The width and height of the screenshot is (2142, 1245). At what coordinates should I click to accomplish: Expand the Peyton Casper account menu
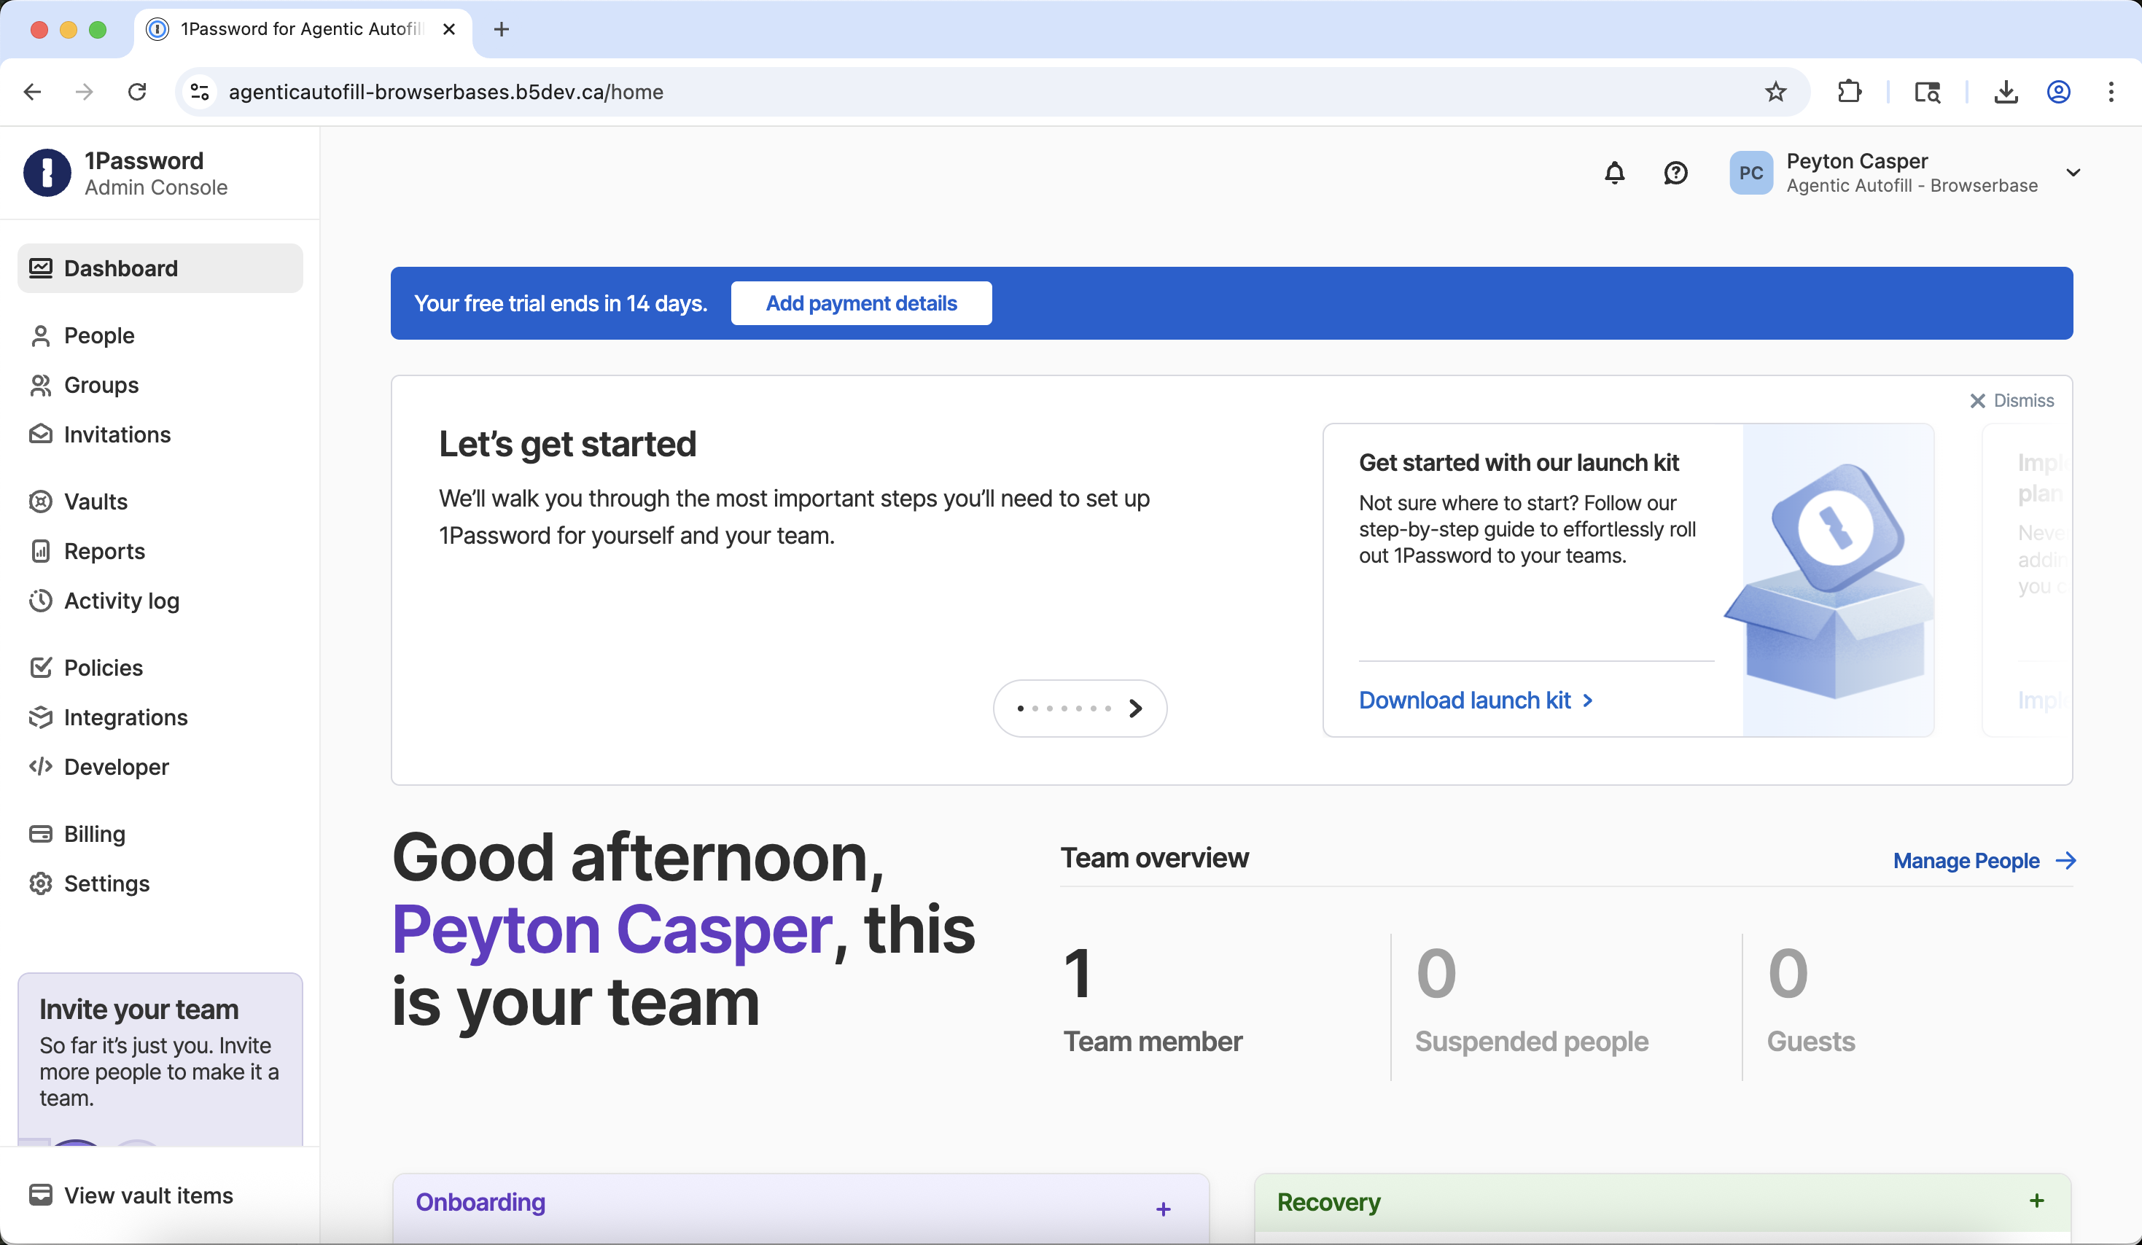click(2074, 173)
